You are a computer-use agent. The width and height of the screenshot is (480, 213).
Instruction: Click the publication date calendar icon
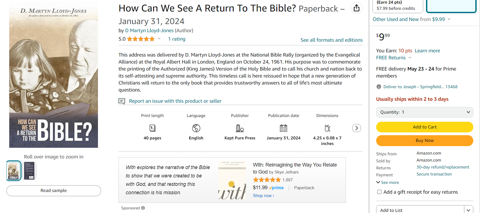[x=284, y=128]
